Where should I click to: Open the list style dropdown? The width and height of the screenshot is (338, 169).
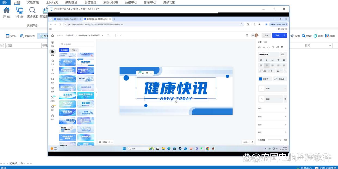pos(279,71)
